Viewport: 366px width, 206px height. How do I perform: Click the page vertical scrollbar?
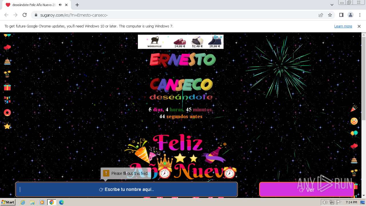click(363, 79)
